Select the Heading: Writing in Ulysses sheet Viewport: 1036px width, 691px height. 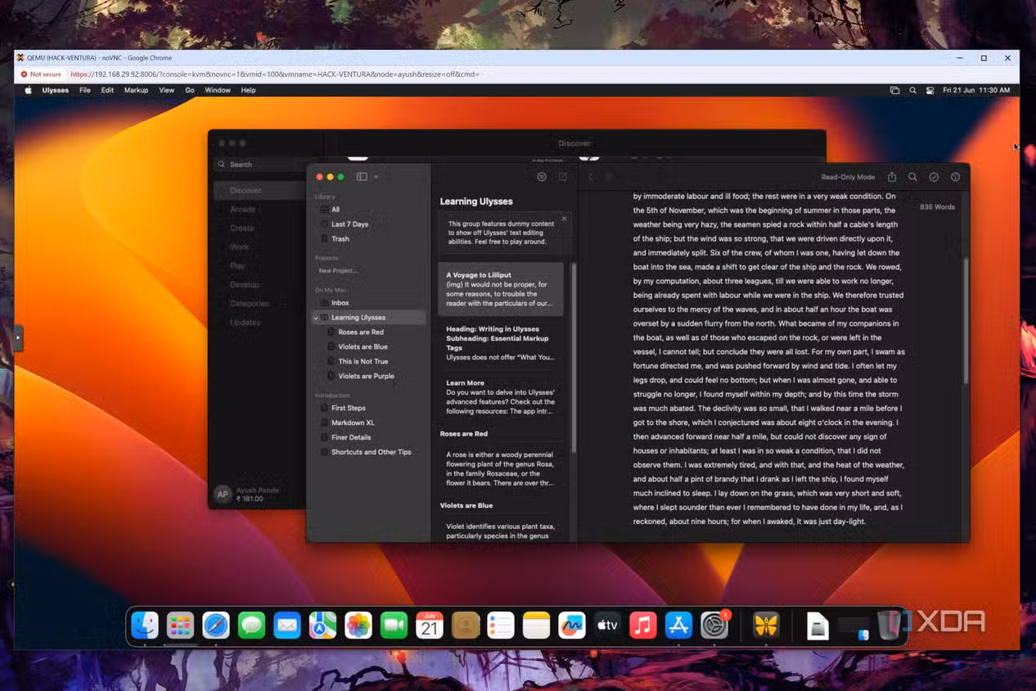click(501, 343)
